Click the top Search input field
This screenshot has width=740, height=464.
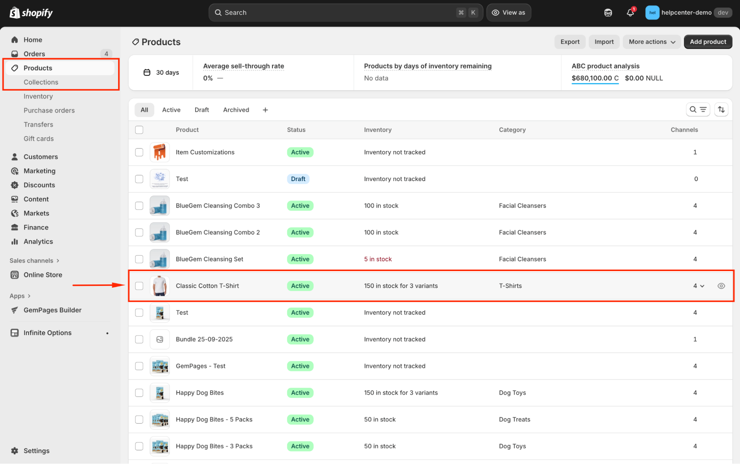[x=333, y=13]
